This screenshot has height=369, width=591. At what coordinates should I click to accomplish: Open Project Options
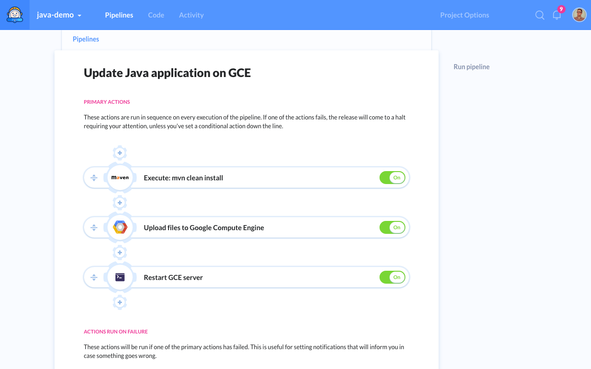(x=464, y=15)
